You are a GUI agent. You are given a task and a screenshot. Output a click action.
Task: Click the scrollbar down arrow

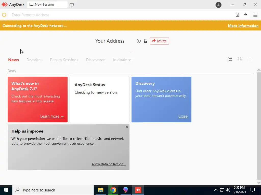tap(259, 183)
